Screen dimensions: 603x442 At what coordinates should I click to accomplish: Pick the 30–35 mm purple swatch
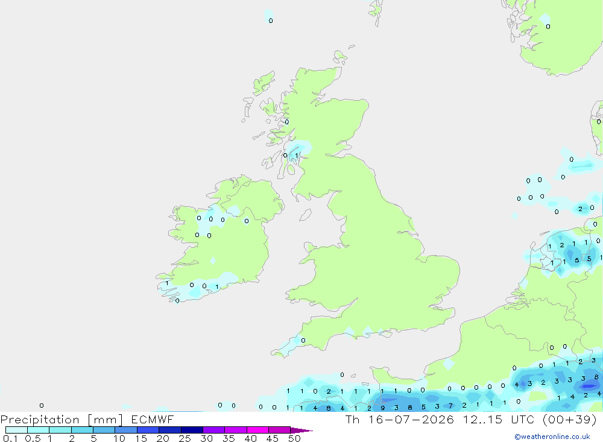pos(214,430)
